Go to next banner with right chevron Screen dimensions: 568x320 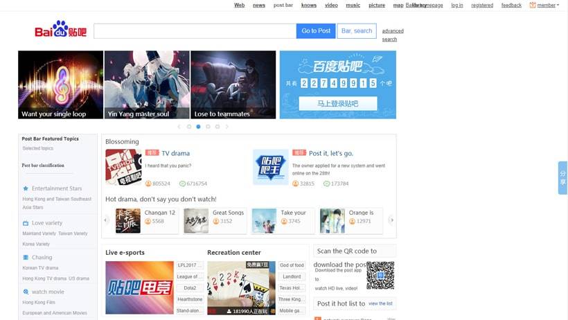(227, 127)
